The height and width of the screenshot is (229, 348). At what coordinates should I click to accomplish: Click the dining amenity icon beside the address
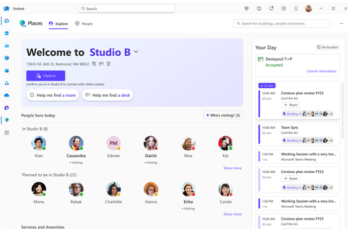94,64
